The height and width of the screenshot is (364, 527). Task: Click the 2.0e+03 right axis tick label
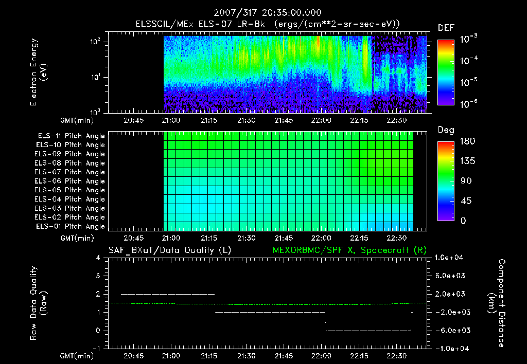tap(450, 294)
